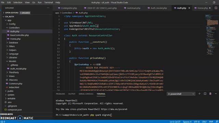This screenshot has width=219, height=123.
Task: Show the Debug Console panel tab
Action: [86, 94]
